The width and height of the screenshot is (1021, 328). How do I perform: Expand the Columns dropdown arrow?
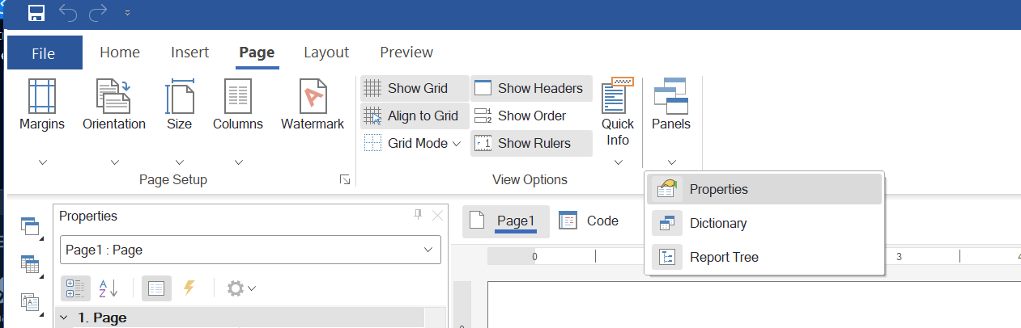pos(238,162)
